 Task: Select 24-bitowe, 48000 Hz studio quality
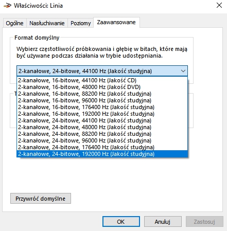(102, 127)
